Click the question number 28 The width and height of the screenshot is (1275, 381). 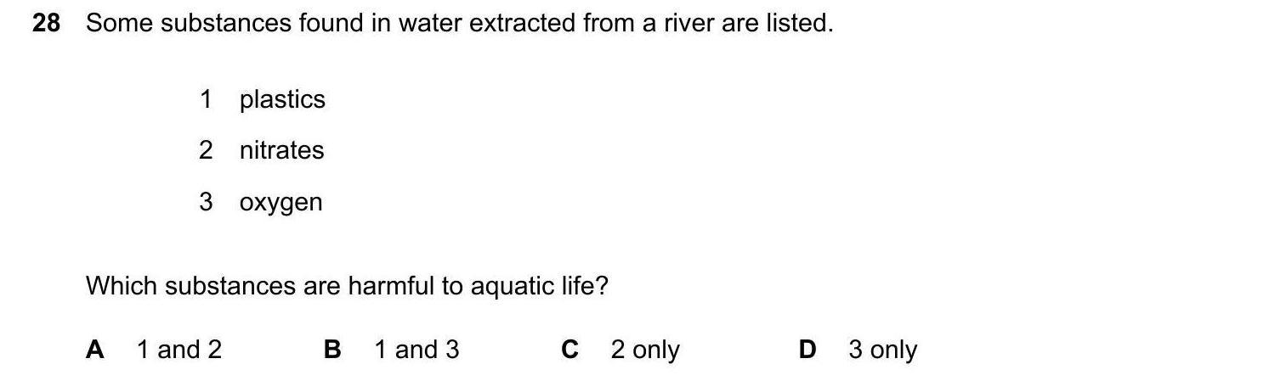(46, 24)
